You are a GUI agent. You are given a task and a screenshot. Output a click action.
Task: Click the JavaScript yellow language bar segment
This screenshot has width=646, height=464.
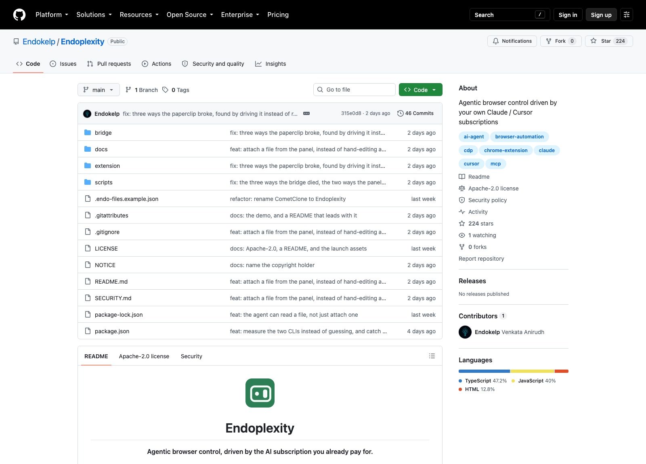coord(532,371)
